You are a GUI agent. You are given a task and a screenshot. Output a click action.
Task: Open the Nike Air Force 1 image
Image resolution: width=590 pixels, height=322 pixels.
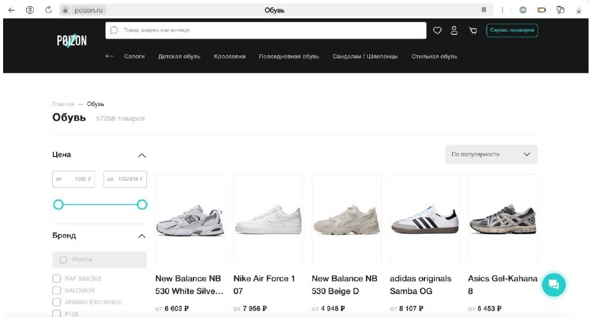point(268,219)
